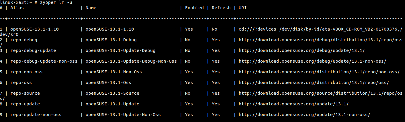Open the repo-update 13.1 URL

coord(293,104)
